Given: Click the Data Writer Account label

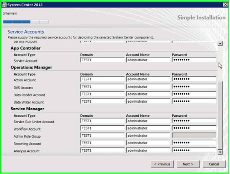Looking at the screenshot, I should click(29, 102).
